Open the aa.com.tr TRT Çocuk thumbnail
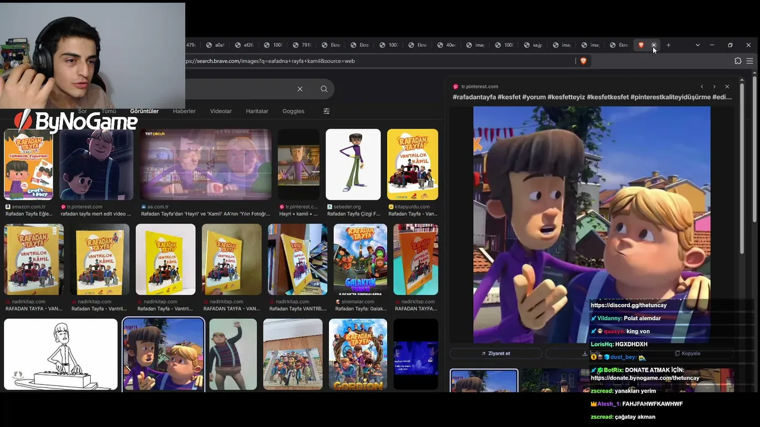This screenshot has width=760, height=427. click(206, 164)
